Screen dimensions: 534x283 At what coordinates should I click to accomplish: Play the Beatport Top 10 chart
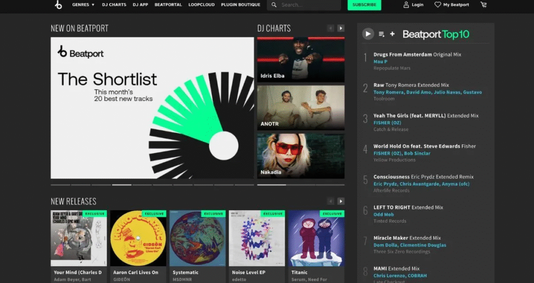pos(368,34)
